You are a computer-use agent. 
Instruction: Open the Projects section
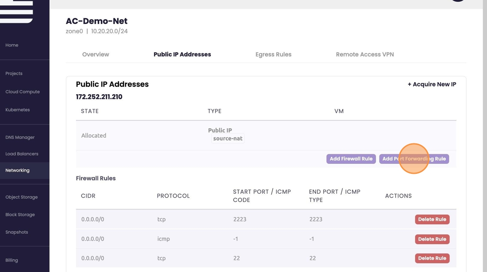14,73
